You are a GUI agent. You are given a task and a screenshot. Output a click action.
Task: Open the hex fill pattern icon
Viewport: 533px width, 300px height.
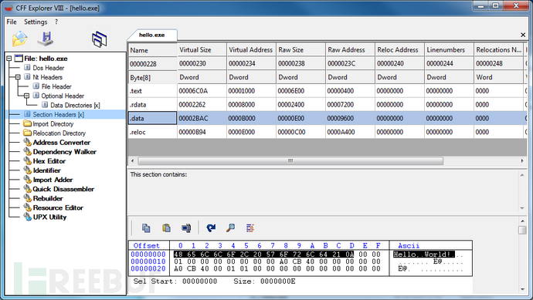pyautogui.click(x=250, y=228)
